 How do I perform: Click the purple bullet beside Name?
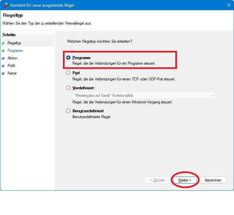[x=3, y=74]
